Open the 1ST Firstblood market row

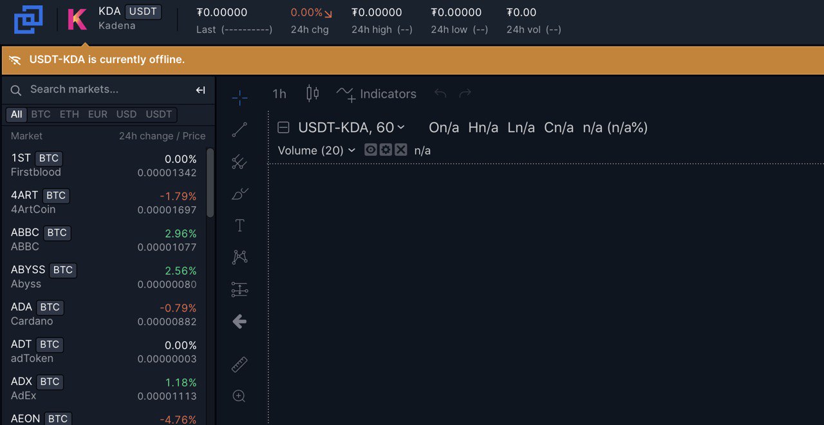click(x=104, y=165)
